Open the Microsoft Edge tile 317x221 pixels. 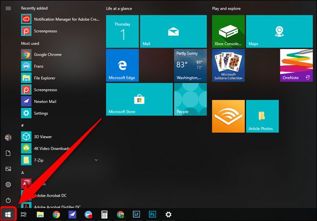(x=122, y=65)
